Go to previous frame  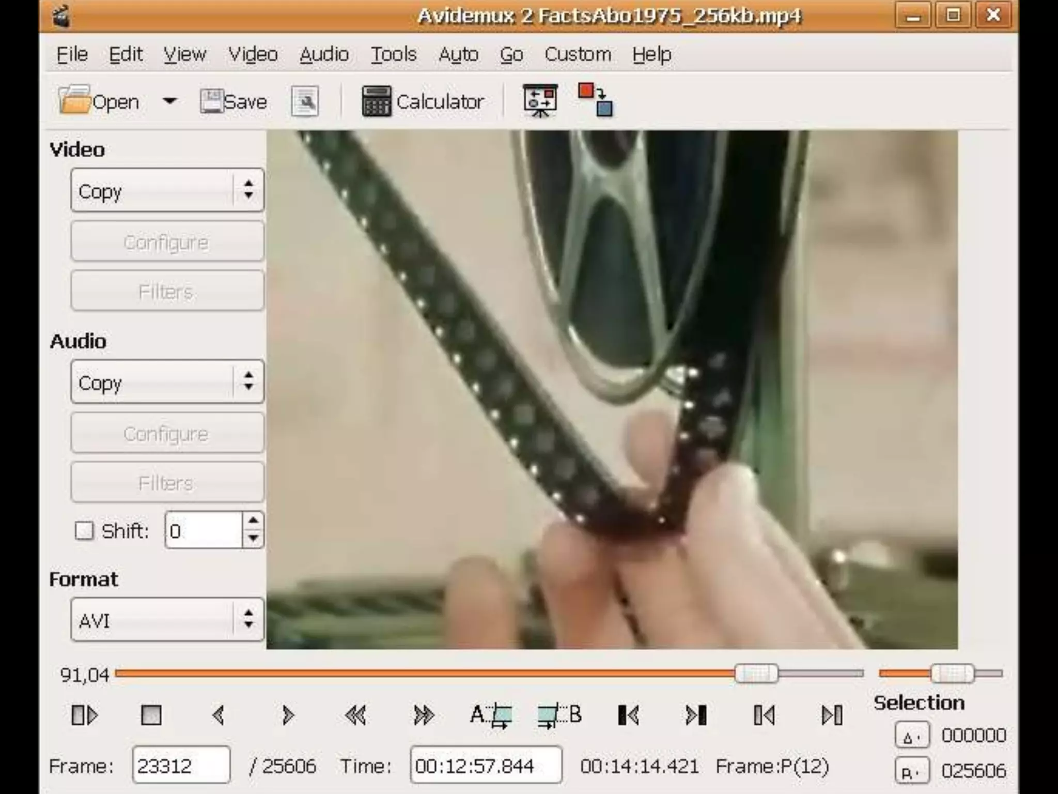[219, 715]
